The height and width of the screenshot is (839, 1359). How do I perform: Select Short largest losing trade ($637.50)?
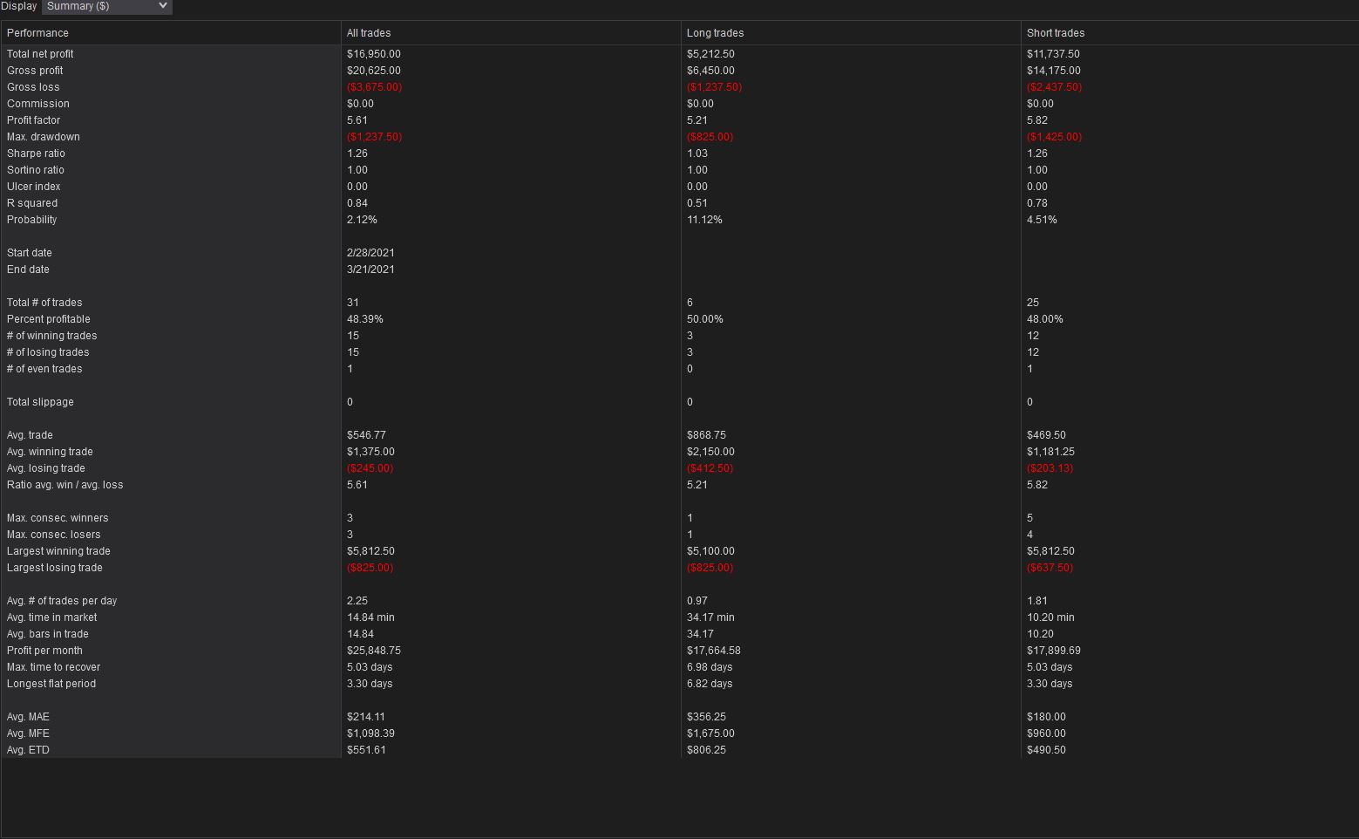pyautogui.click(x=1050, y=568)
